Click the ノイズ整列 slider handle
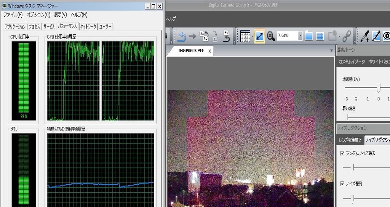 click(x=353, y=198)
